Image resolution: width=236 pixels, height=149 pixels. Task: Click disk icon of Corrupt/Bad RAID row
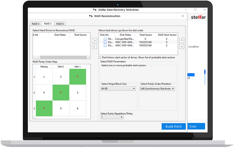point(105,39)
